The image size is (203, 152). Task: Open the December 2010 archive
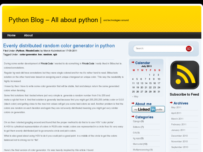coord(179,136)
